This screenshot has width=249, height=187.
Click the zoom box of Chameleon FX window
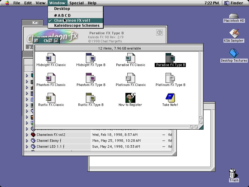[x=50, y=41]
